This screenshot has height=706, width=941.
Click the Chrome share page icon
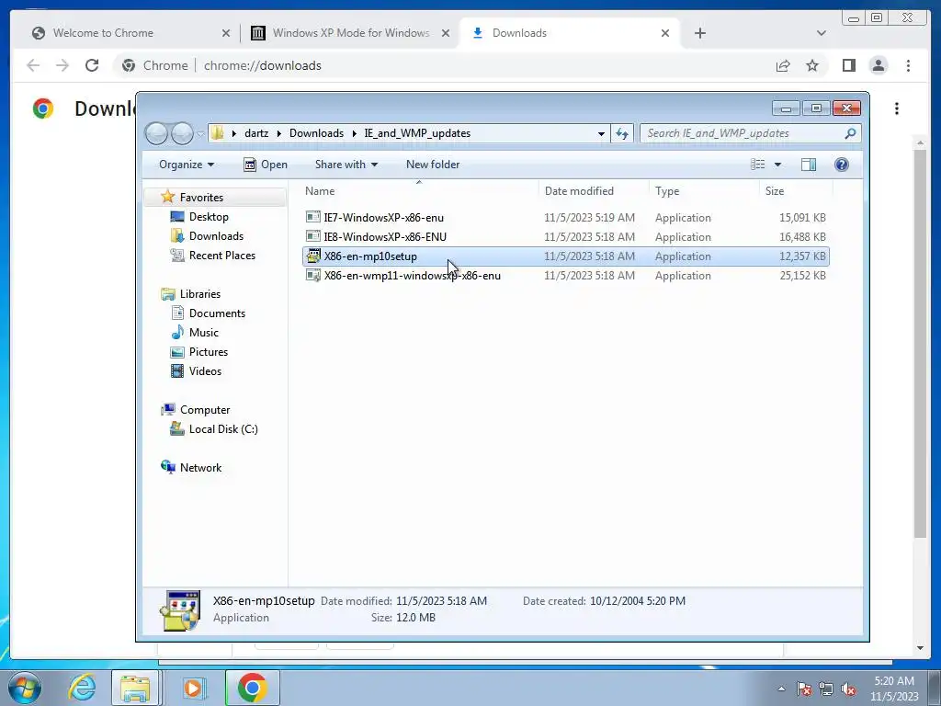pyautogui.click(x=783, y=65)
